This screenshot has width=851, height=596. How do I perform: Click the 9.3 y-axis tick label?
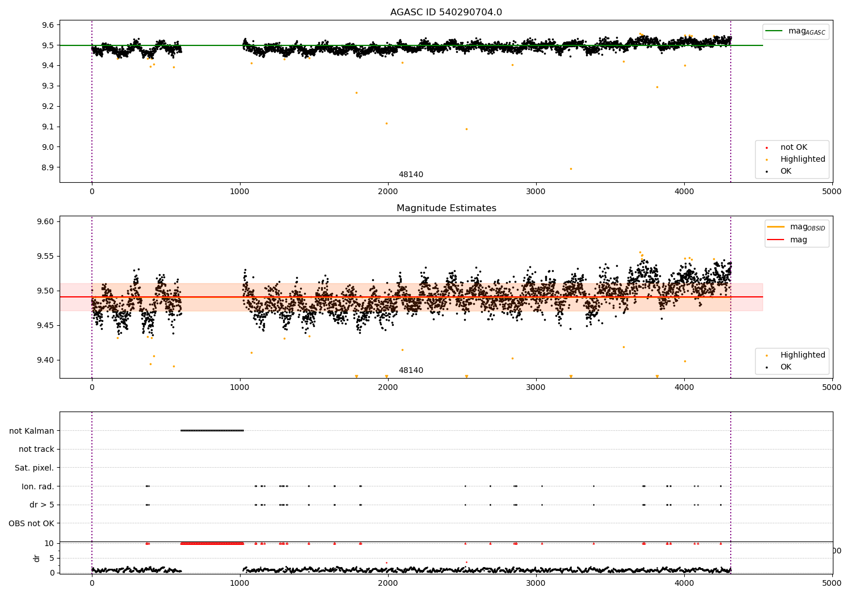coord(48,86)
